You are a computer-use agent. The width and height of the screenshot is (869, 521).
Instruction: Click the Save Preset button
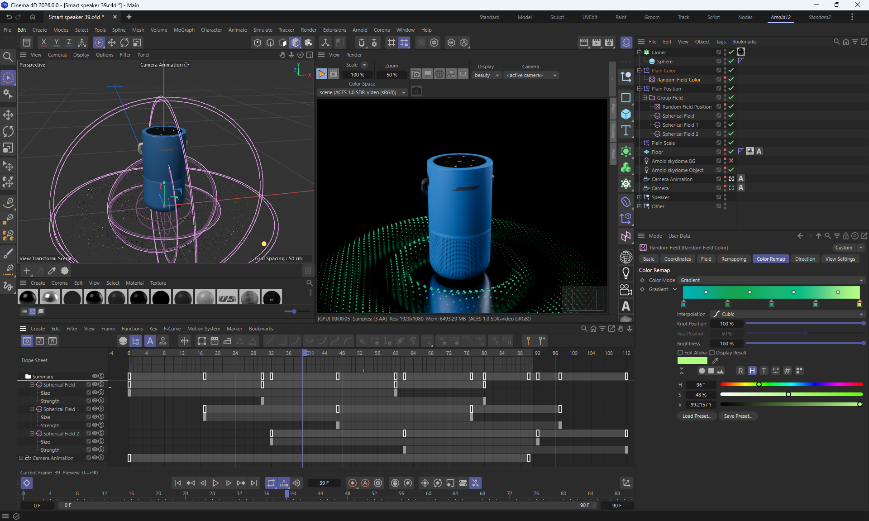coord(738,416)
